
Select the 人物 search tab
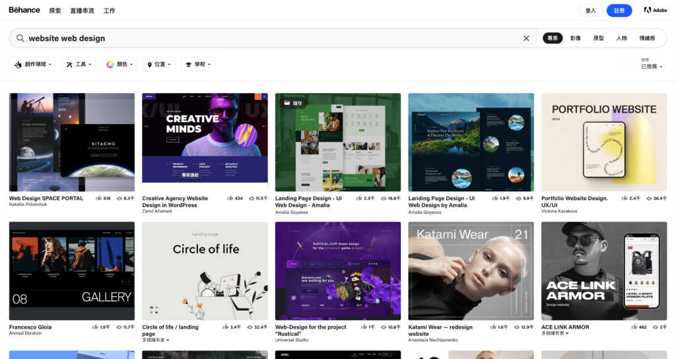pyautogui.click(x=621, y=38)
